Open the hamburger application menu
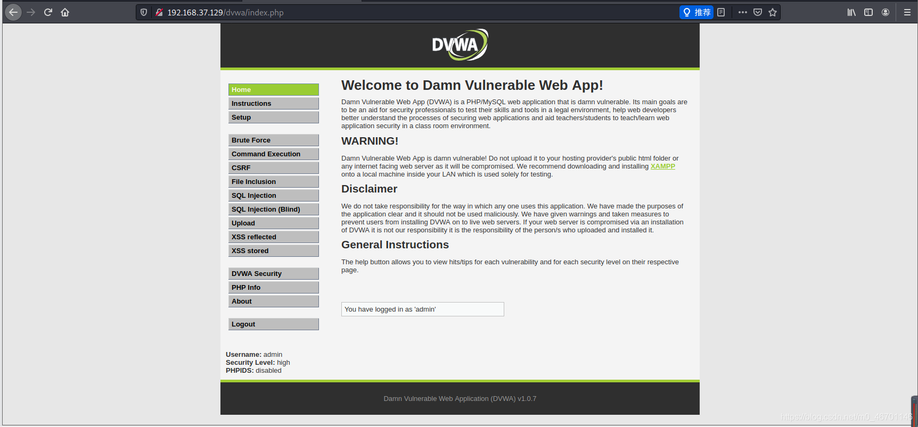 click(907, 12)
